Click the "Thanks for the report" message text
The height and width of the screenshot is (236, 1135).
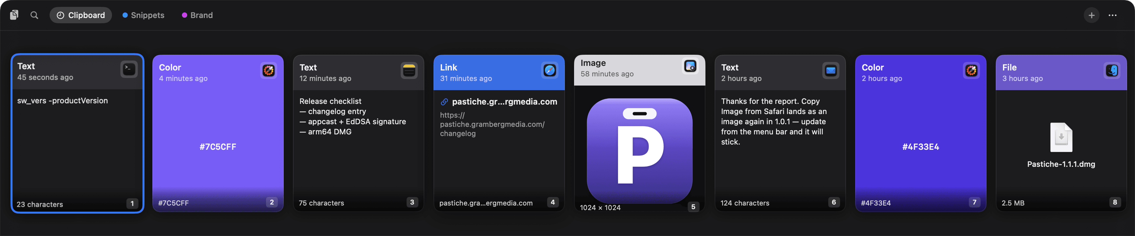click(774, 121)
